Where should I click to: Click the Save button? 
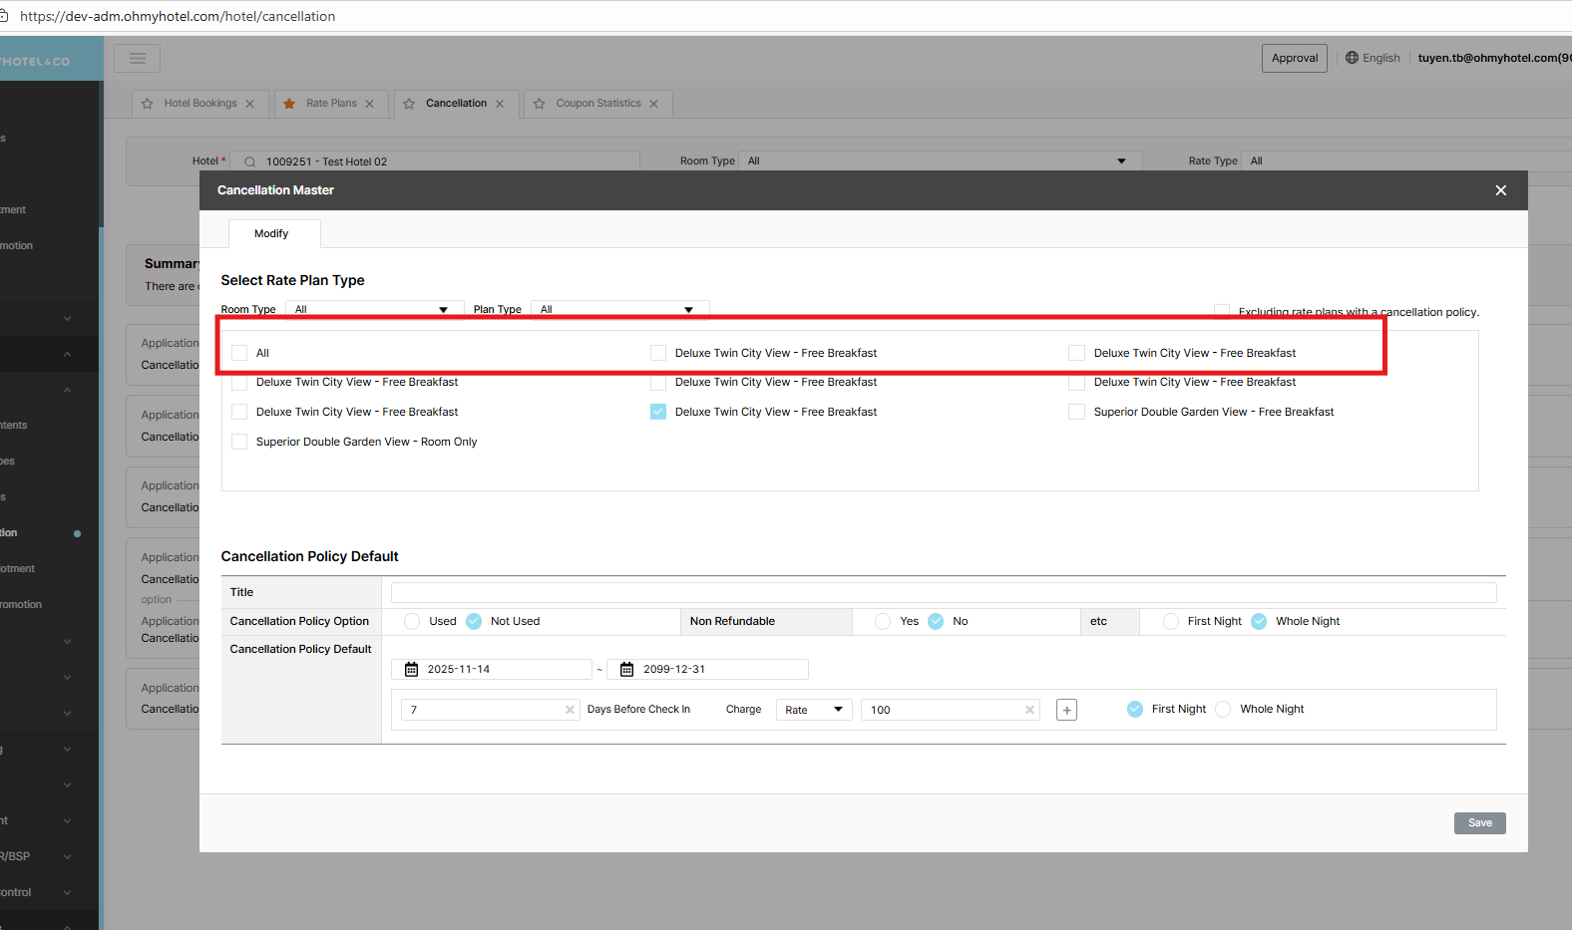(1479, 822)
